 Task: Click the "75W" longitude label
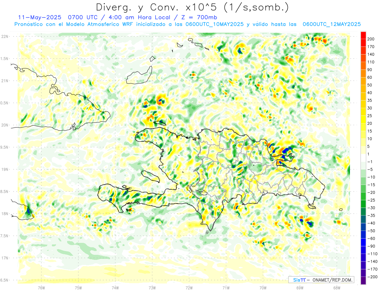[78, 288]
